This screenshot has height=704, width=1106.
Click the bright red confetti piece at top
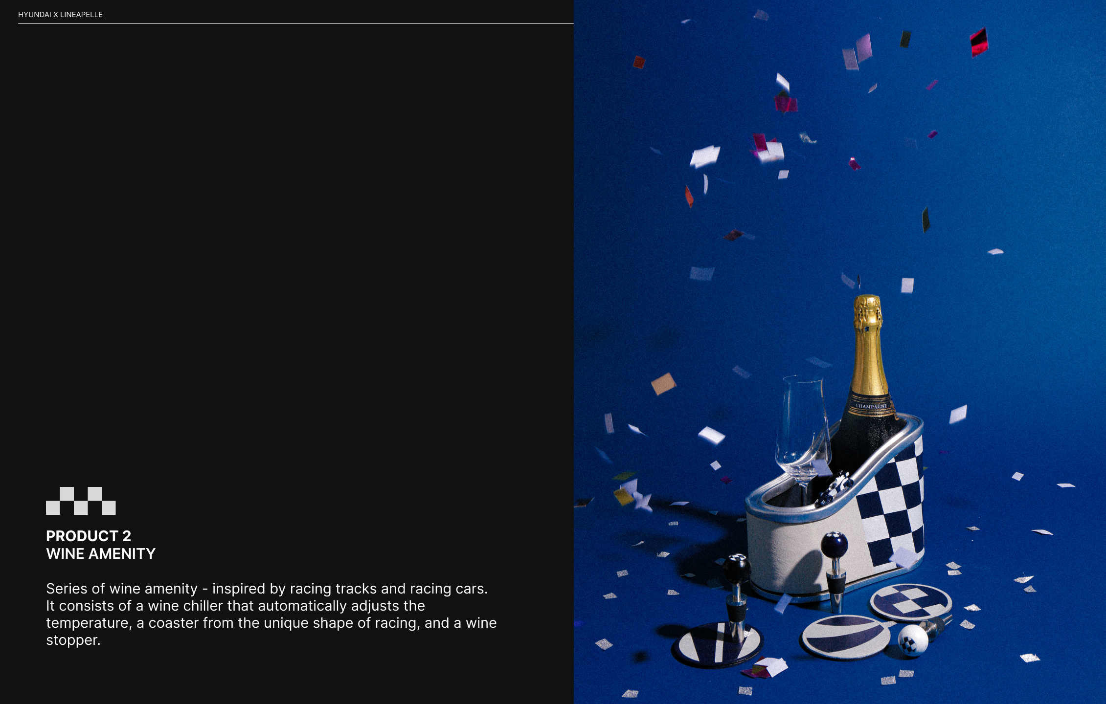point(979,42)
